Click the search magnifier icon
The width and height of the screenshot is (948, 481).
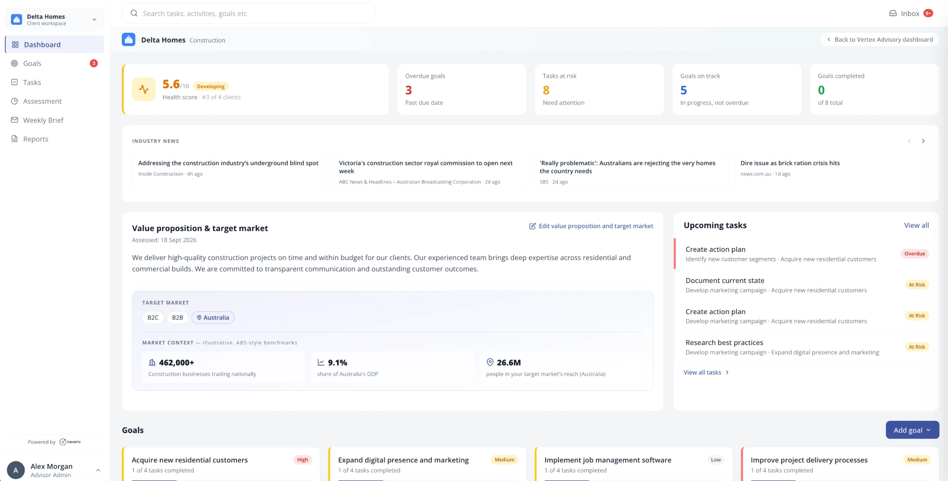click(x=134, y=13)
